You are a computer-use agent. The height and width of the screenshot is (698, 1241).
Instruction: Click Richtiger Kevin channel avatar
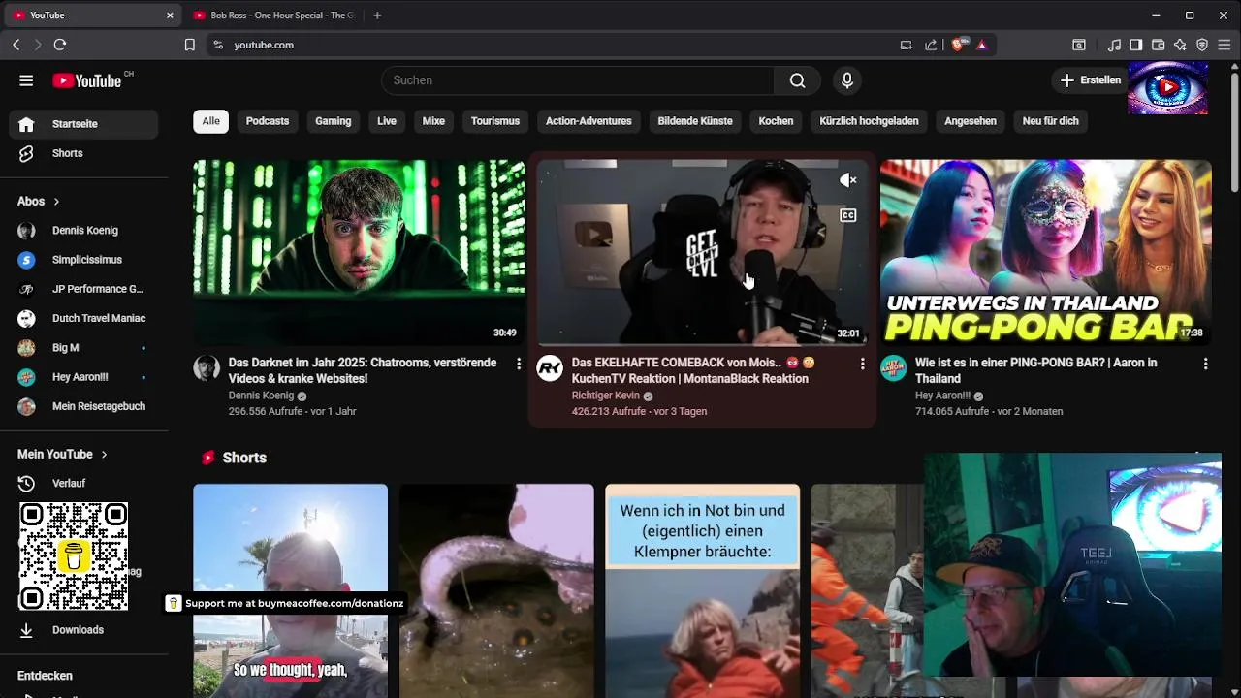[550, 368]
